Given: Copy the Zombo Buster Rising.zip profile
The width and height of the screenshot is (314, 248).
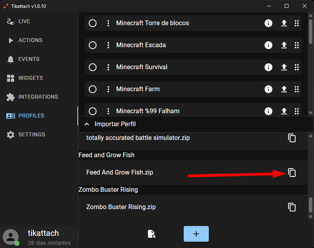Looking at the screenshot, I should (292, 207).
